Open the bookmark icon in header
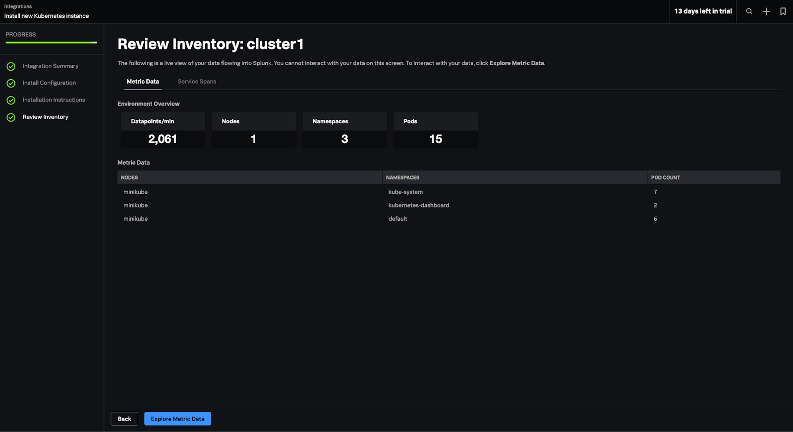 [783, 11]
